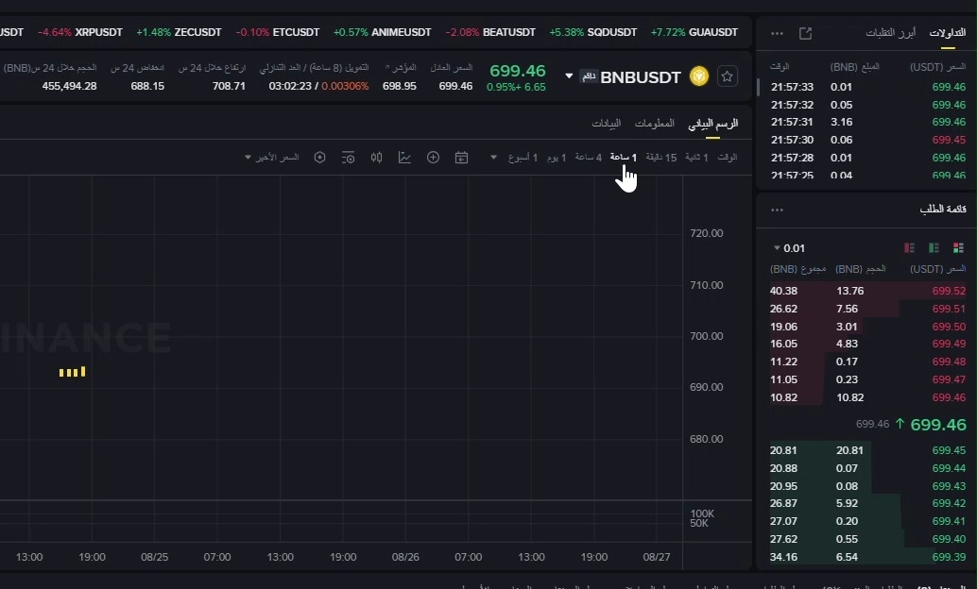
Task: Click the 699.45 bid price row in the order book
Action: click(x=867, y=450)
